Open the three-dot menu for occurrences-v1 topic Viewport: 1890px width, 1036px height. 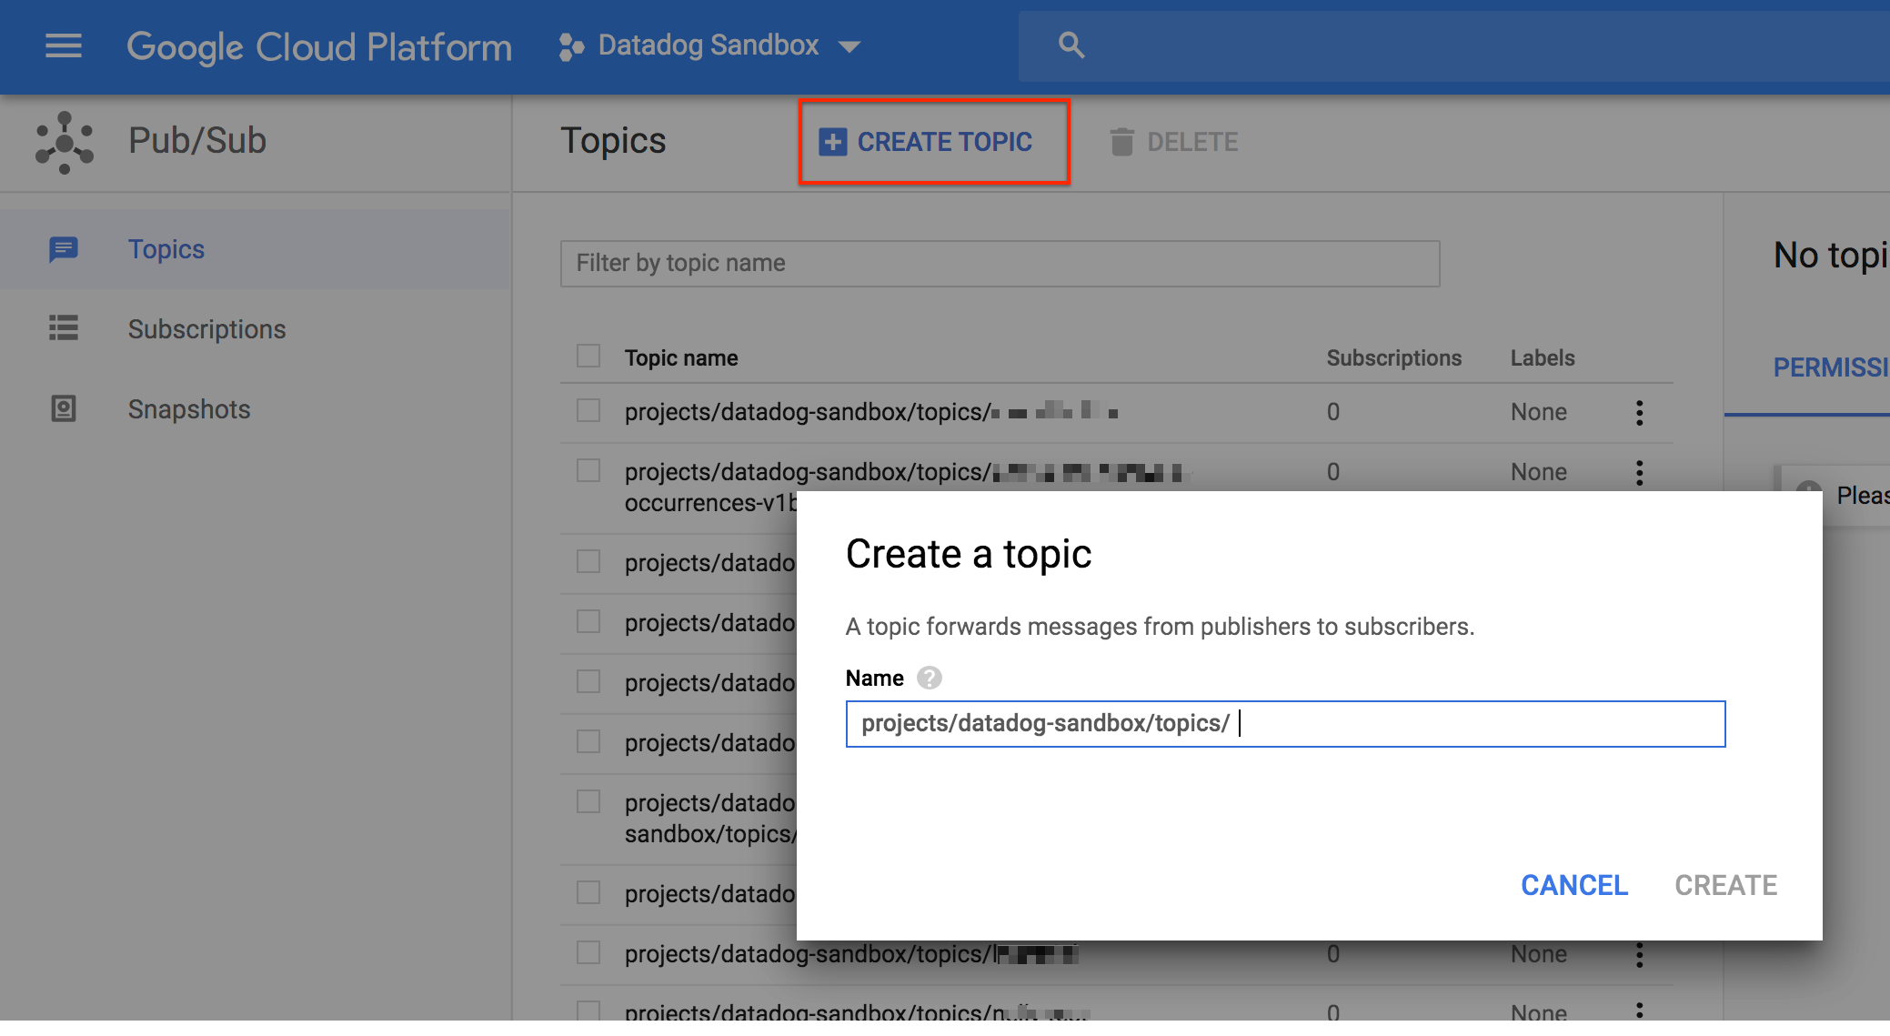1639,473
